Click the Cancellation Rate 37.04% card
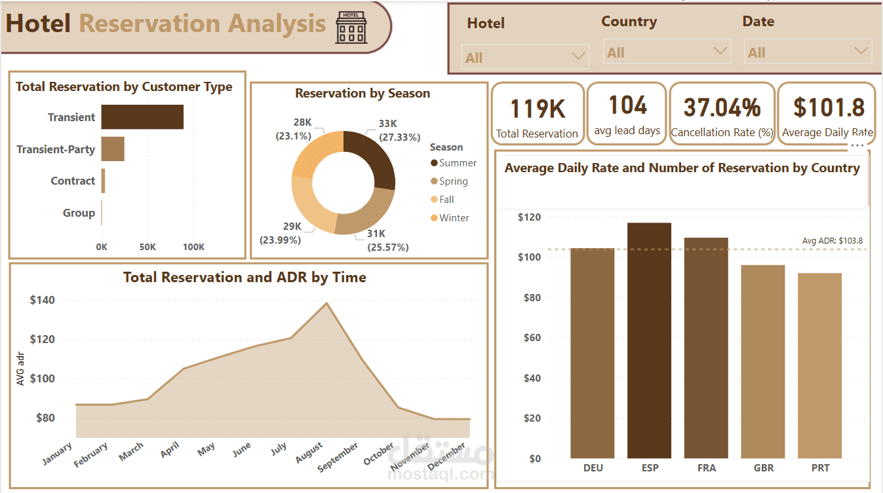883x493 pixels. [x=722, y=113]
